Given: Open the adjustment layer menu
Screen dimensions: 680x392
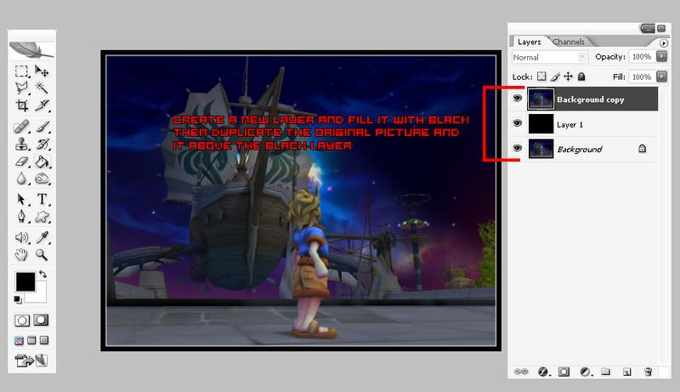Looking at the screenshot, I should coord(586,372).
